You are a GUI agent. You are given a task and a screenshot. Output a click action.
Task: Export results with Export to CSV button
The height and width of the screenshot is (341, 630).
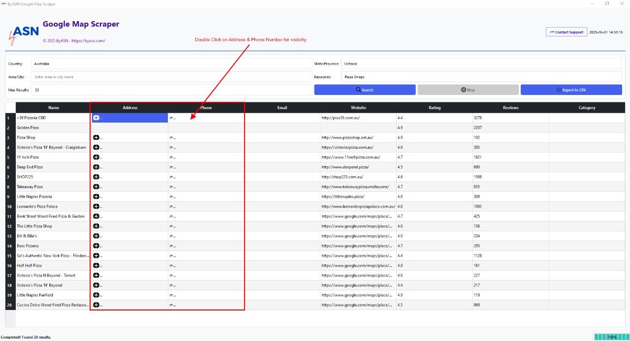point(571,90)
